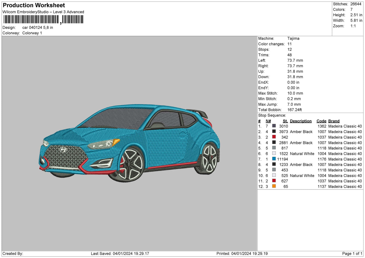Select stitch count '3010' in stop row 1
Viewport: 365px width, 258px height.
coord(284,126)
